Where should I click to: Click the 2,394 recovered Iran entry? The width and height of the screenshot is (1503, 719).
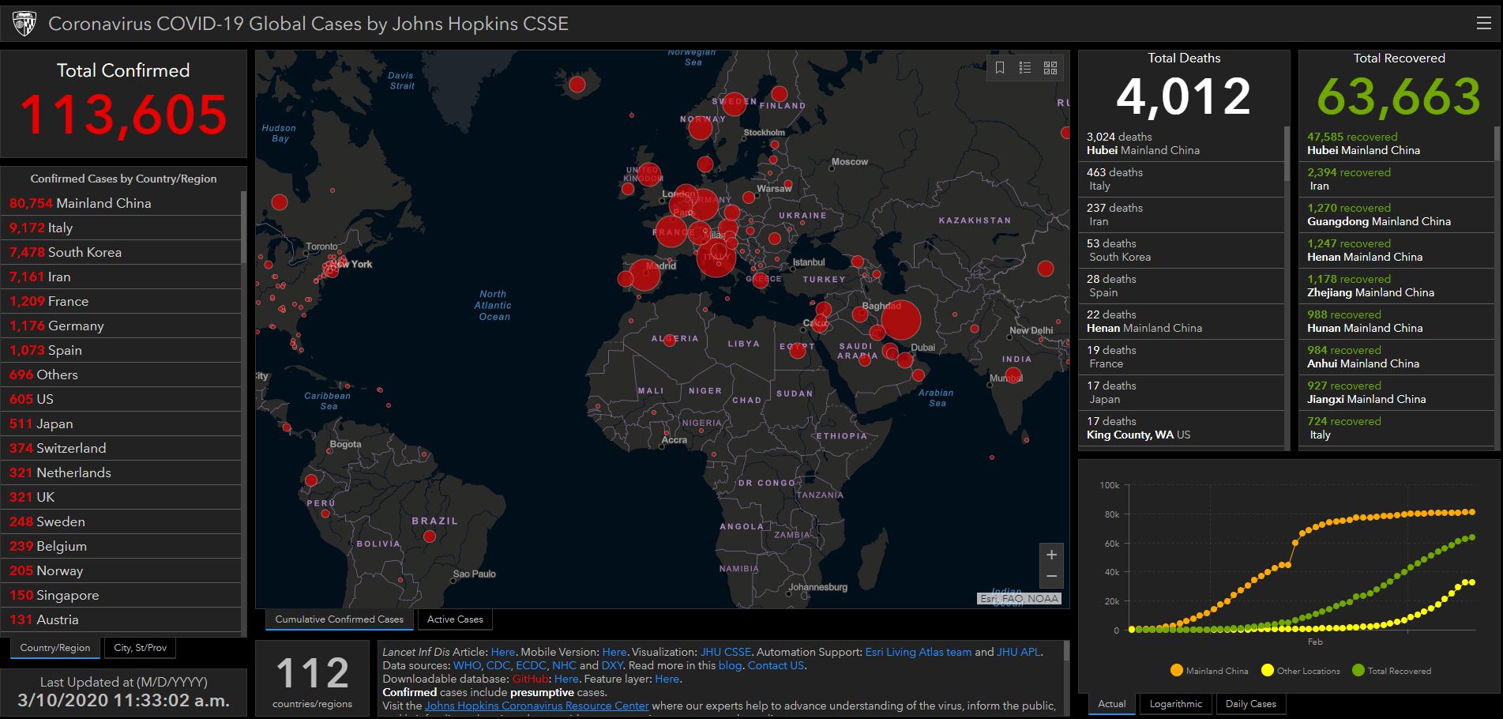[1396, 179]
